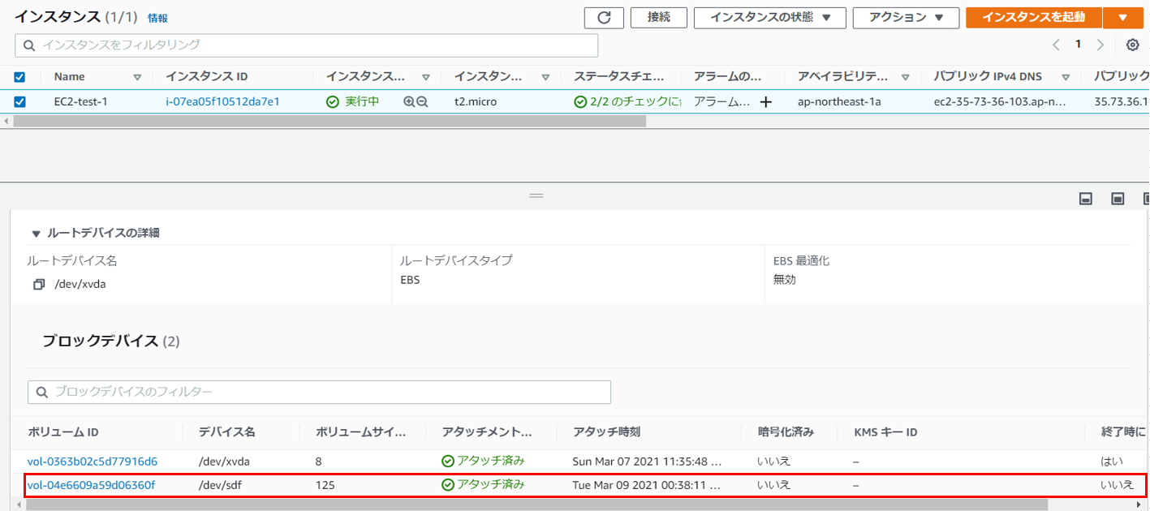Click the instance table horizontal scrollbar
The width and height of the screenshot is (1150, 511).
pos(329,121)
